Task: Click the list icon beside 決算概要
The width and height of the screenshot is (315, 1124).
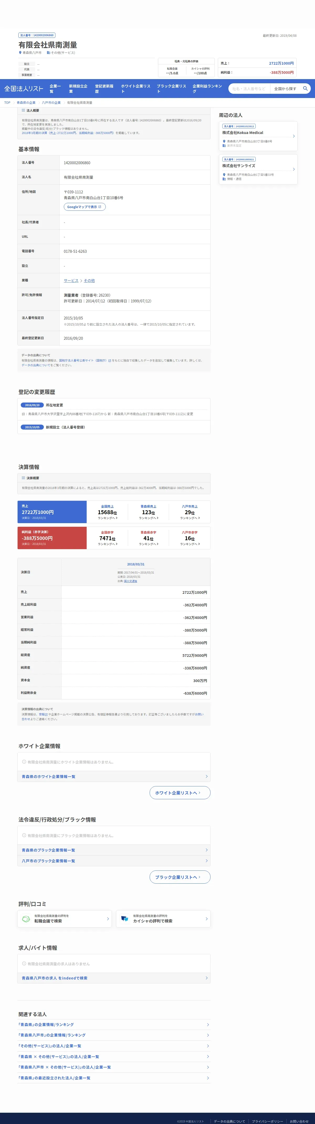Action: click(x=24, y=478)
